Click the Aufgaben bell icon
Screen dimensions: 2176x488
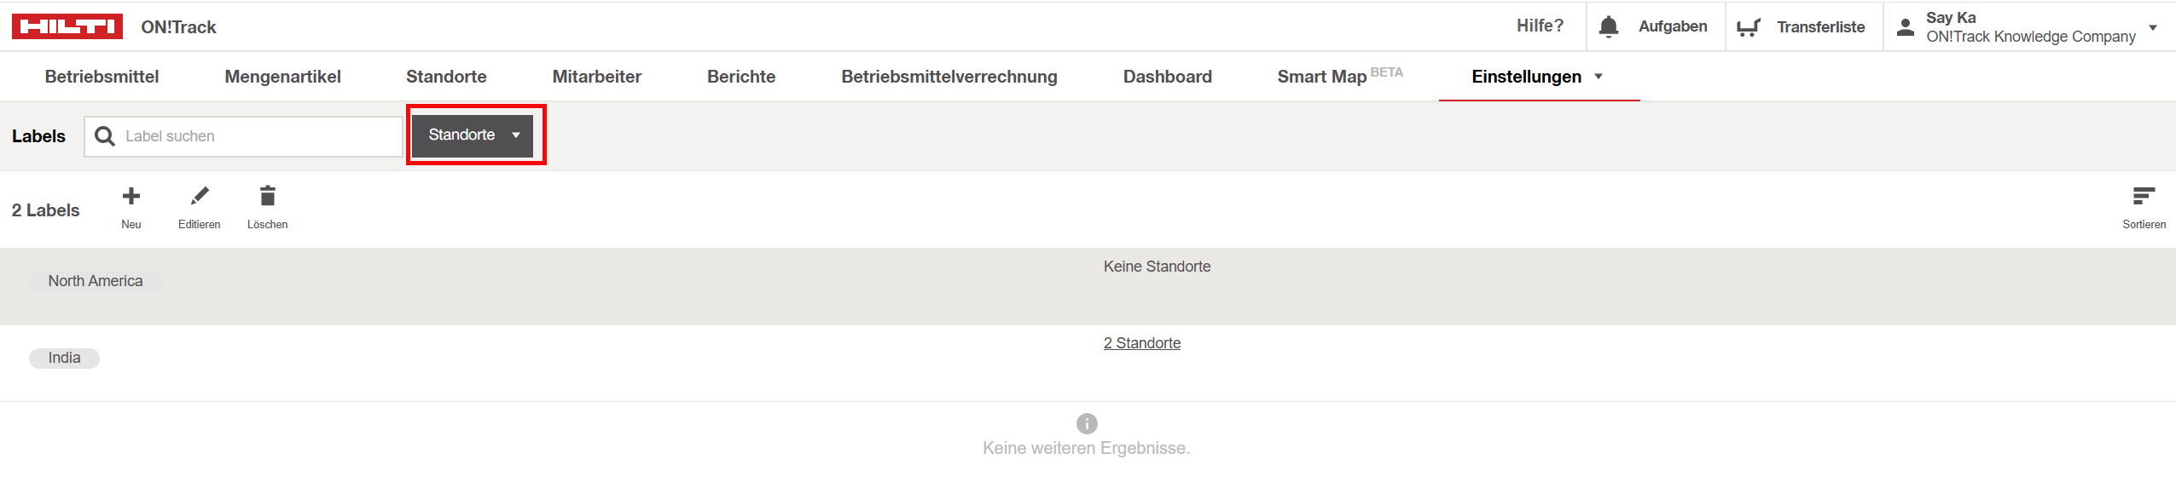coord(1609,27)
